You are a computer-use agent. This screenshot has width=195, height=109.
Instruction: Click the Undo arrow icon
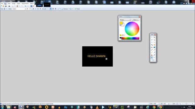point(26,6)
